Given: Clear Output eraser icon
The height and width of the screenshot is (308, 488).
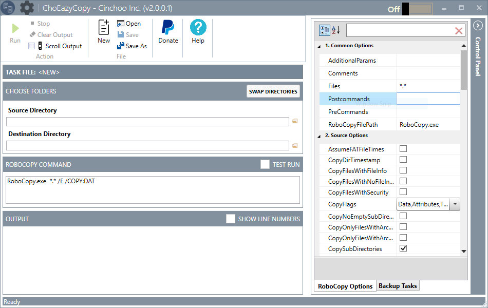Looking at the screenshot, I should click(32, 34).
